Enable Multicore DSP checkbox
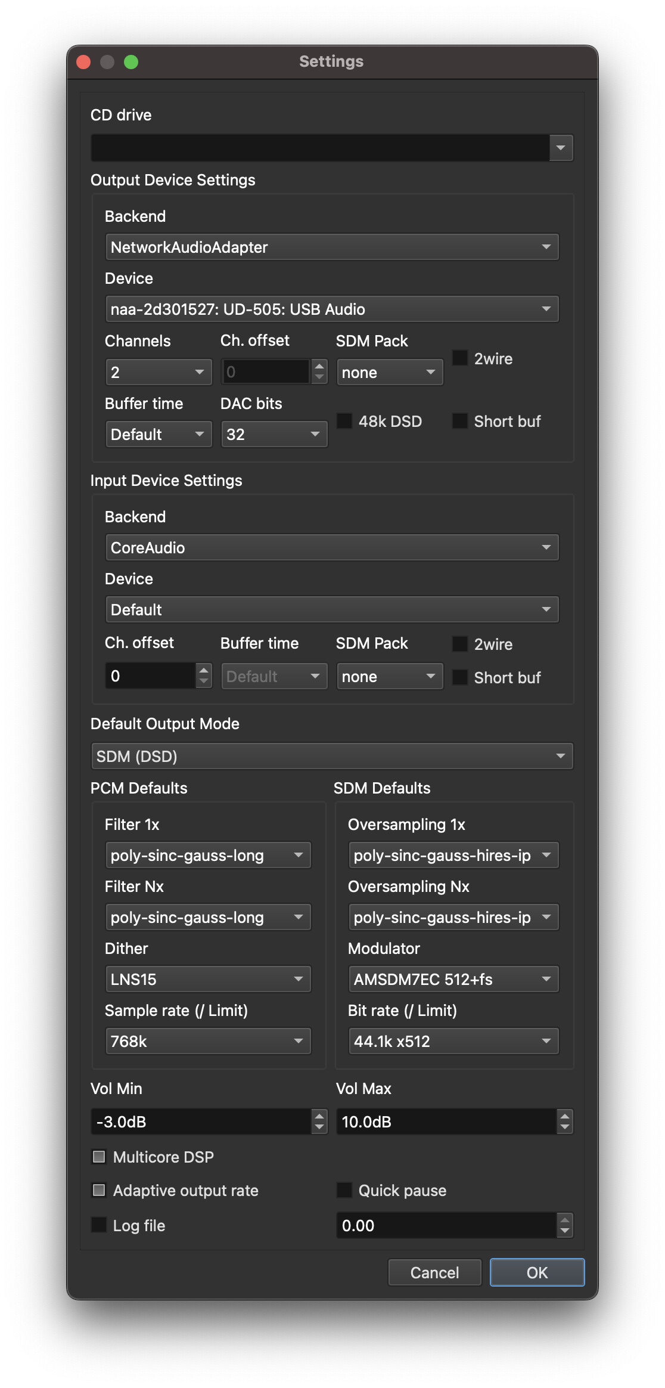The height and width of the screenshot is (1388, 665). (99, 1157)
